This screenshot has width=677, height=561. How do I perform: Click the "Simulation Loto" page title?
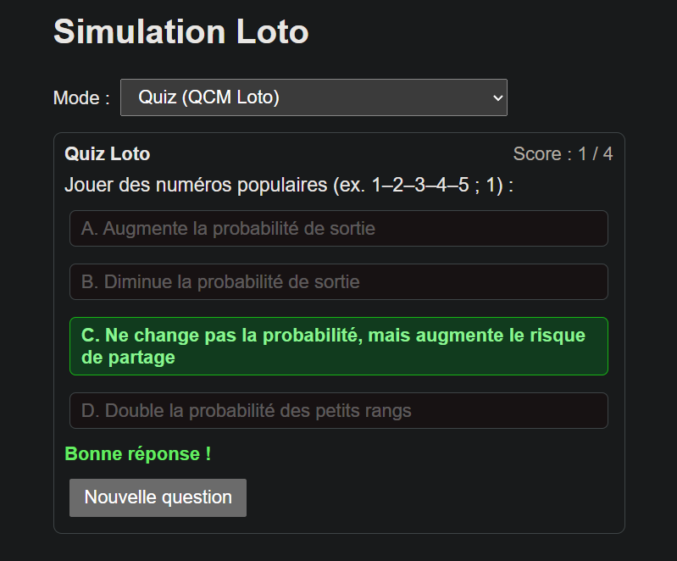tap(180, 32)
